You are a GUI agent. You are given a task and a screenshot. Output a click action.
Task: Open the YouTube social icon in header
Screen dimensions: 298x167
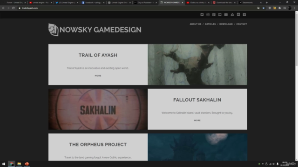(x=220, y=14)
